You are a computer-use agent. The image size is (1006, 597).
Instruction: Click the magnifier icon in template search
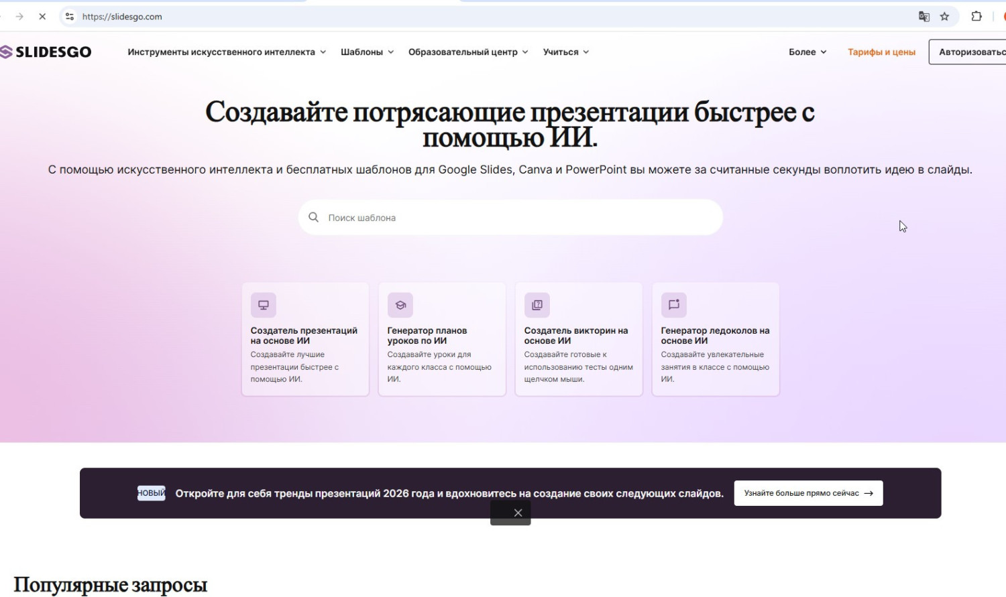click(313, 217)
